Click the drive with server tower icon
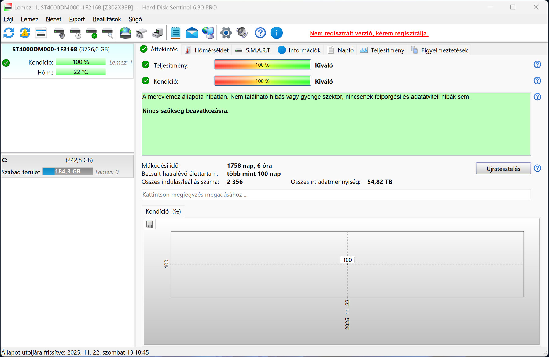 click(x=157, y=33)
